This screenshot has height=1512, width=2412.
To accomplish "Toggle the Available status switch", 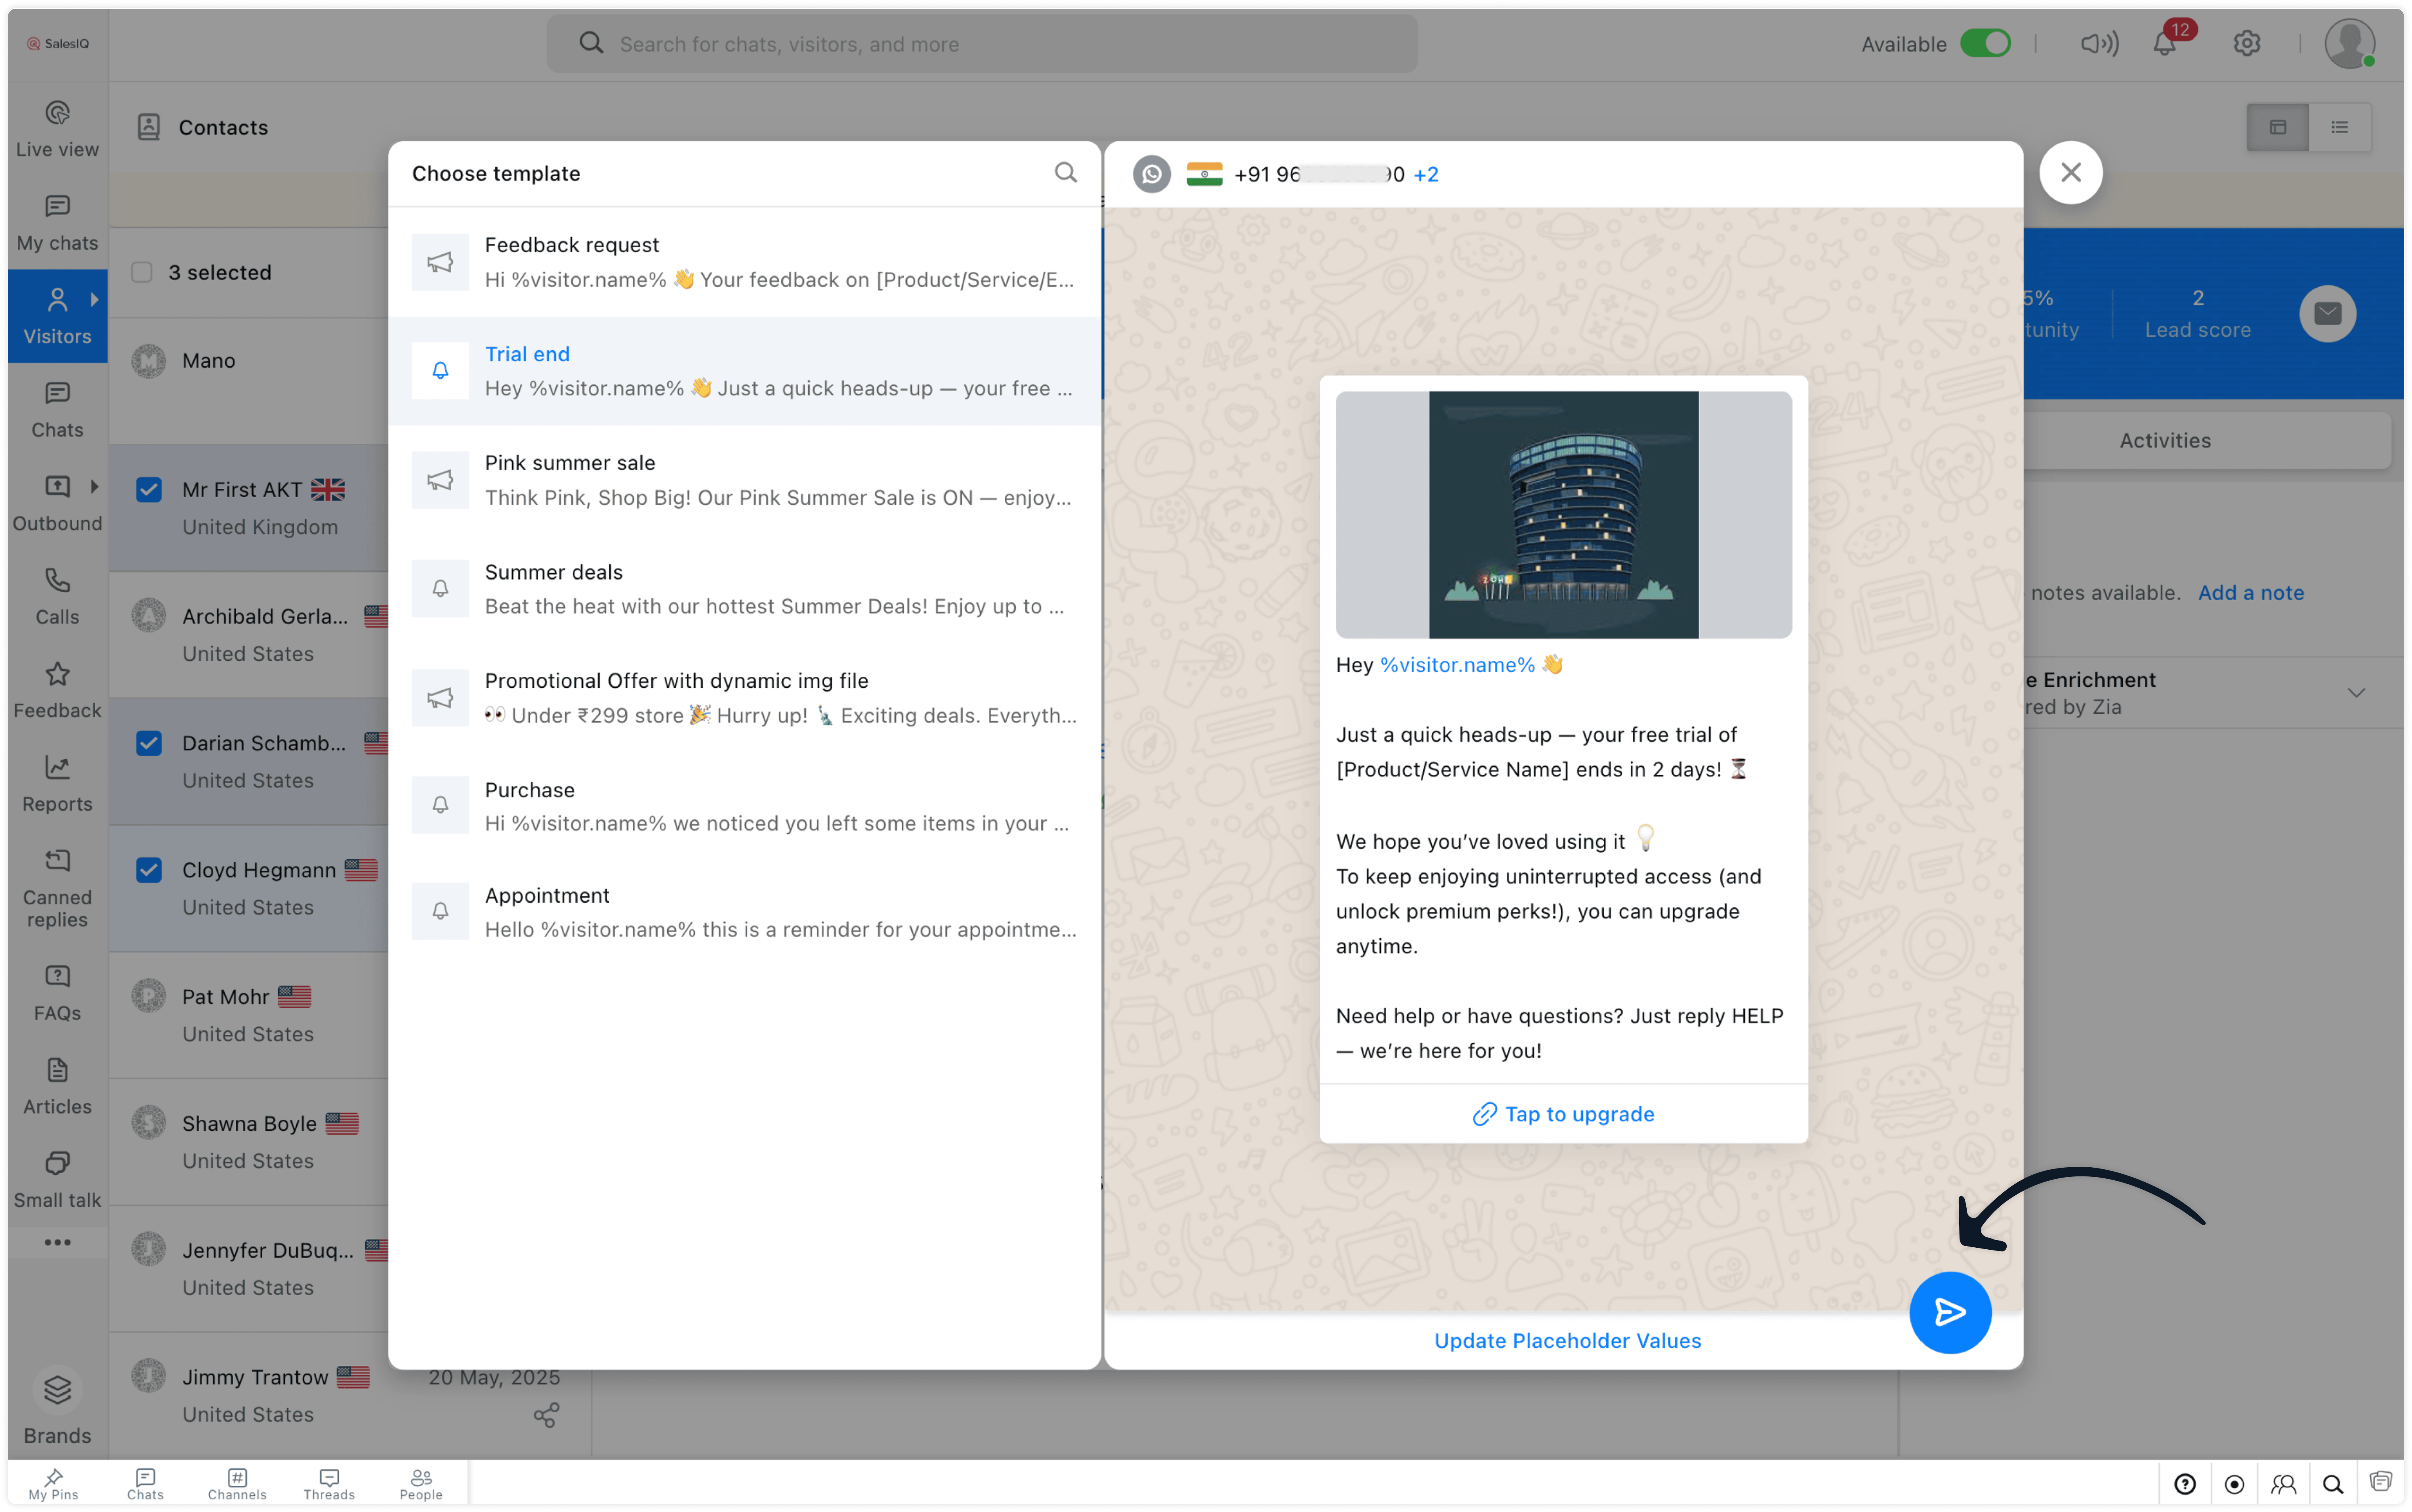I will tap(1985, 44).
